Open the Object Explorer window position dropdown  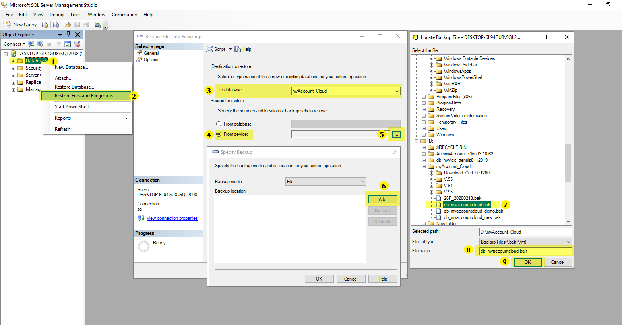point(60,35)
